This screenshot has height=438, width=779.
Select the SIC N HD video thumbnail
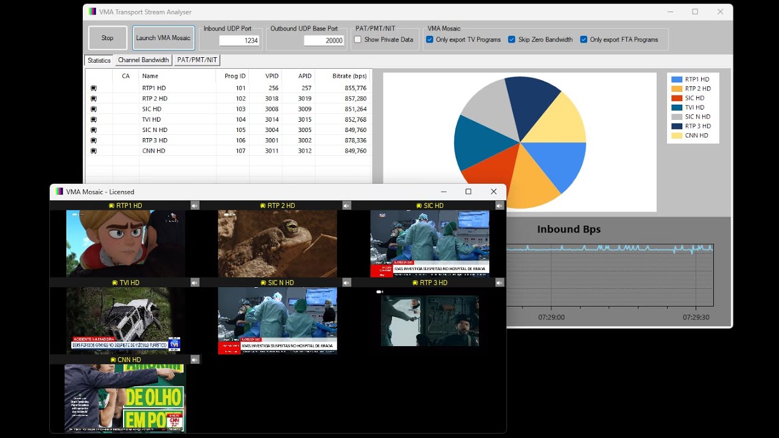278,321
